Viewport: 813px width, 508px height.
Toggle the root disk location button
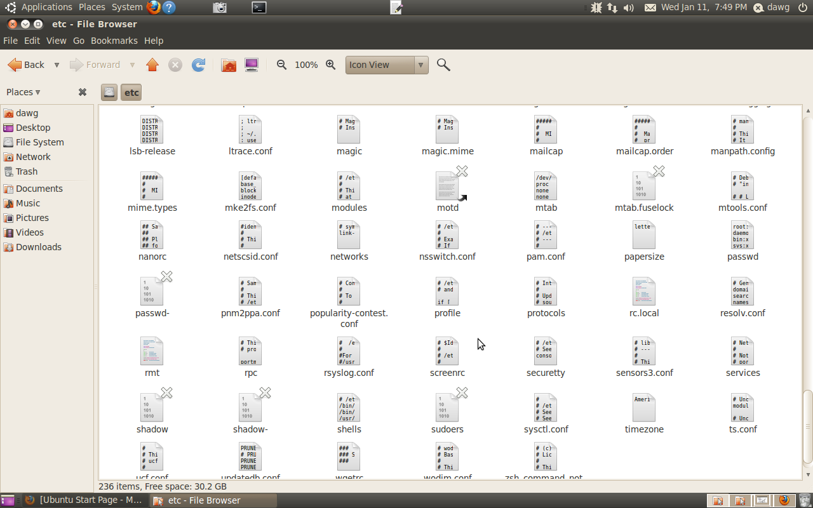(109, 92)
